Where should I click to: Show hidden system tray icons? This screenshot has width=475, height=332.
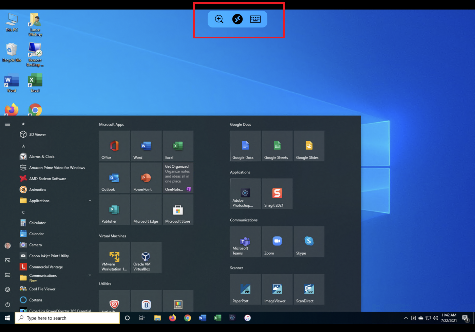[x=406, y=318]
